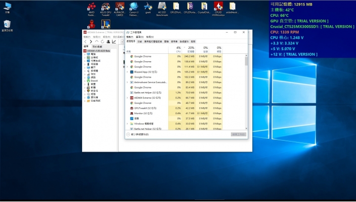Open the first menu in Task Manager menu bar
The height and width of the screenshot is (202, 356).
(130, 37)
